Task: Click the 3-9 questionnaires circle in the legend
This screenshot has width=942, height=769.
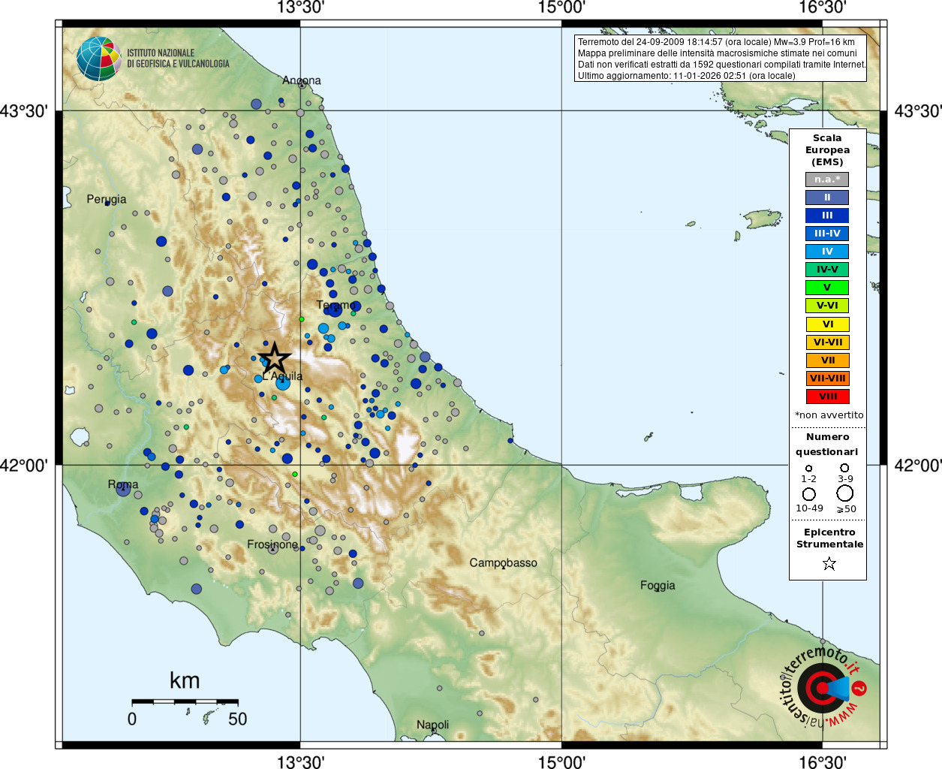Action: (844, 467)
